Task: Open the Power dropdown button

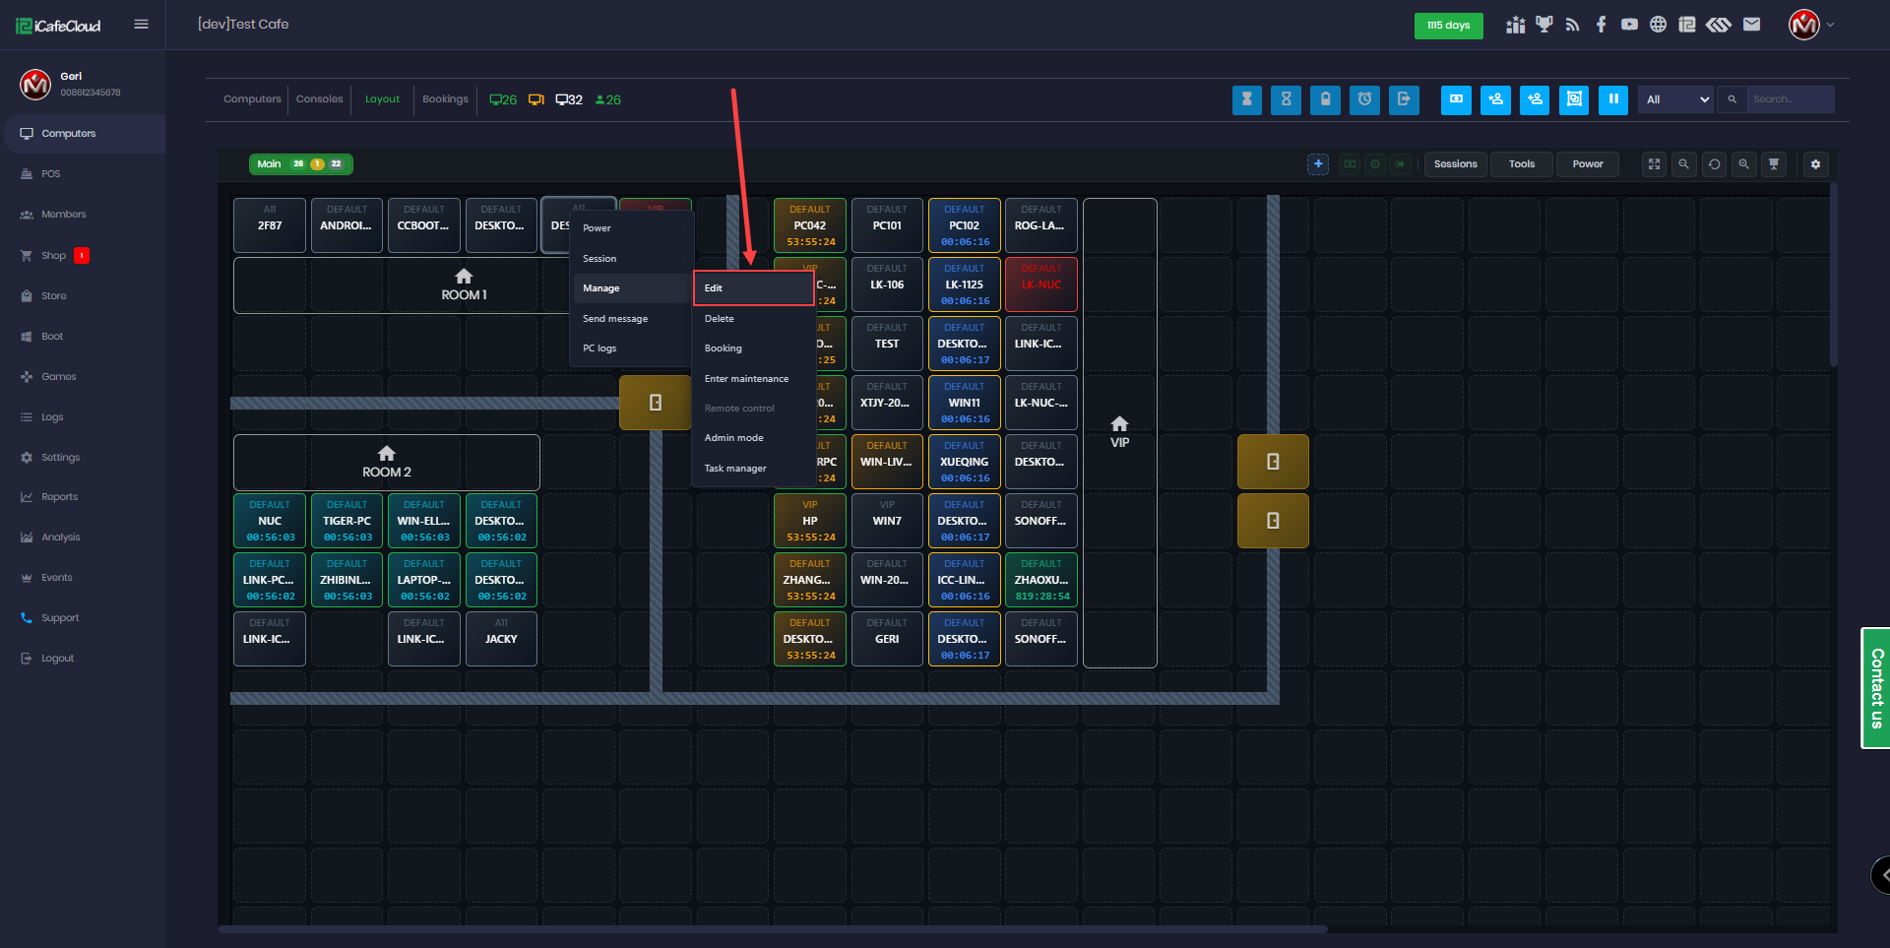Action: (x=1587, y=164)
